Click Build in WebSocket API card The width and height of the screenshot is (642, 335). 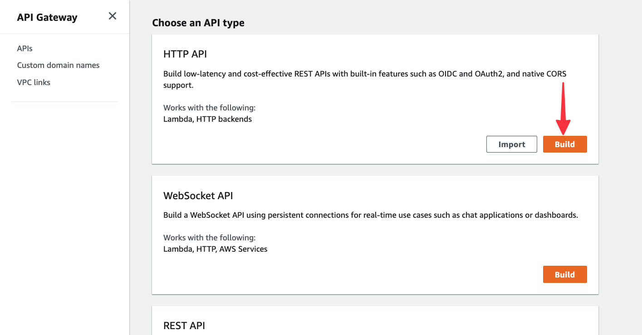point(565,274)
